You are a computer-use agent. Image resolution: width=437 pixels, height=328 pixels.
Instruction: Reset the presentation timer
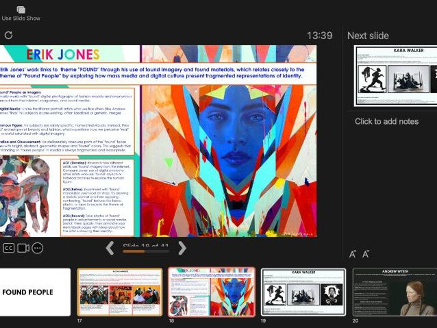tap(9, 36)
